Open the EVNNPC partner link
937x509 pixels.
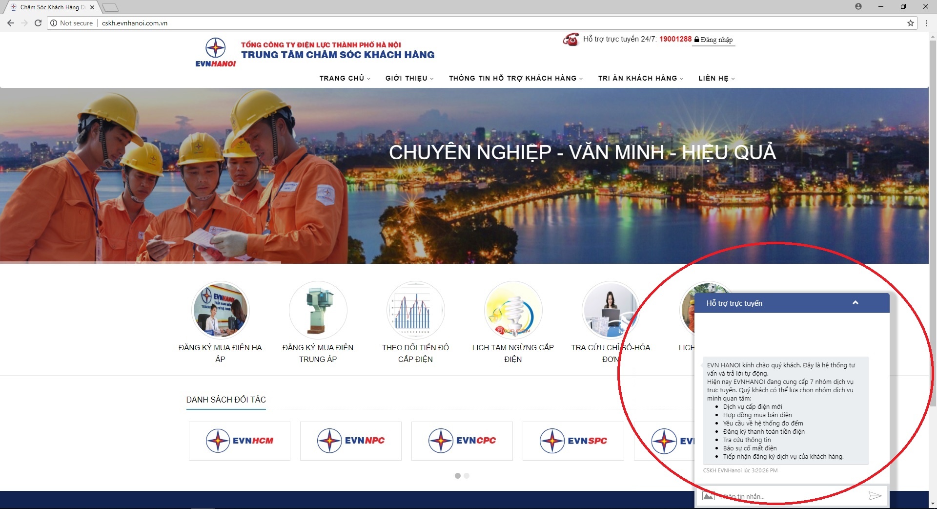pos(350,441)
